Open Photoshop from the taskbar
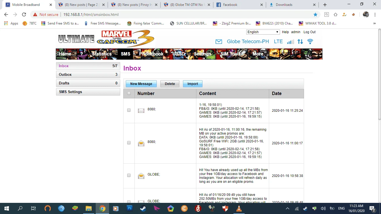The width and height of the screenshot is (381, 214). (129, 208)
